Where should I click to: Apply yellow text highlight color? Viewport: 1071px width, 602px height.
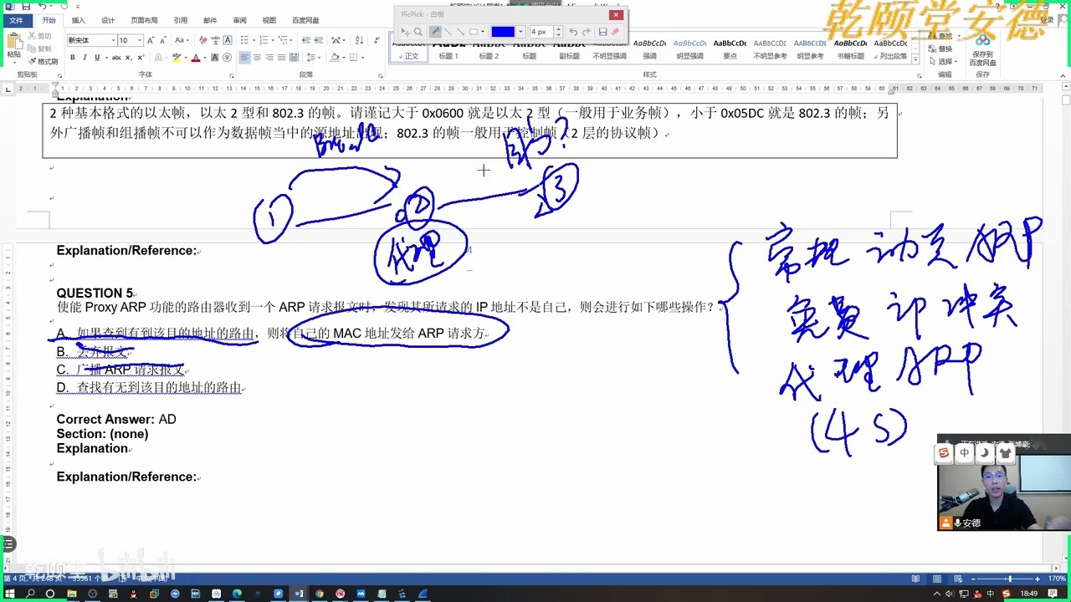pos(177,58)
